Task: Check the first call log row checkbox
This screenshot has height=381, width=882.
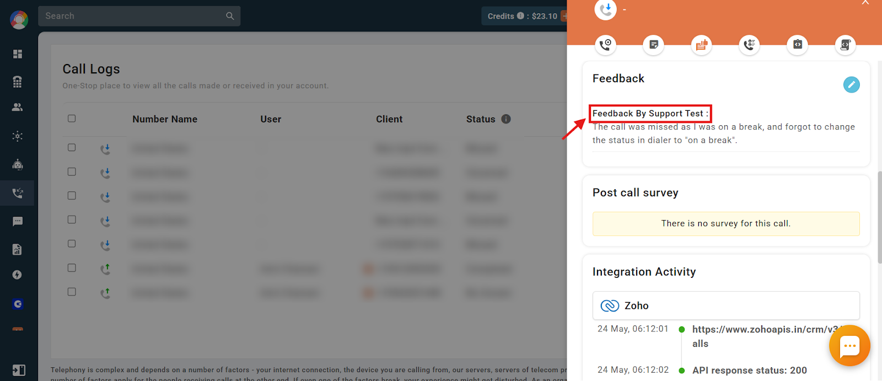Action: [x=72, y=148]
